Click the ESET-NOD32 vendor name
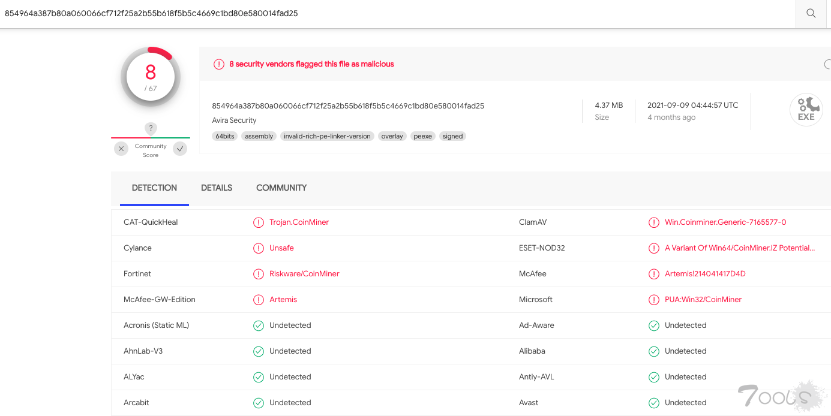 coord(542,248)
